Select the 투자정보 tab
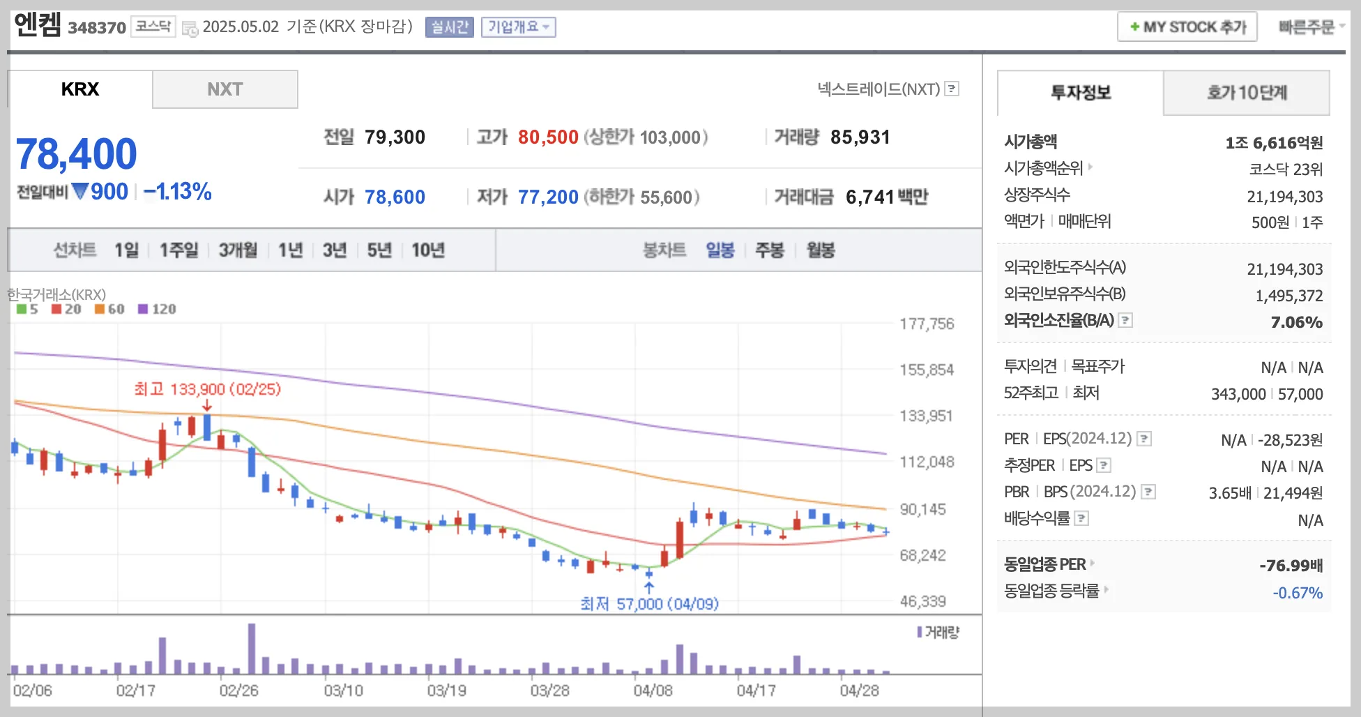The image size is (1361, 717). pos(1081,93)
